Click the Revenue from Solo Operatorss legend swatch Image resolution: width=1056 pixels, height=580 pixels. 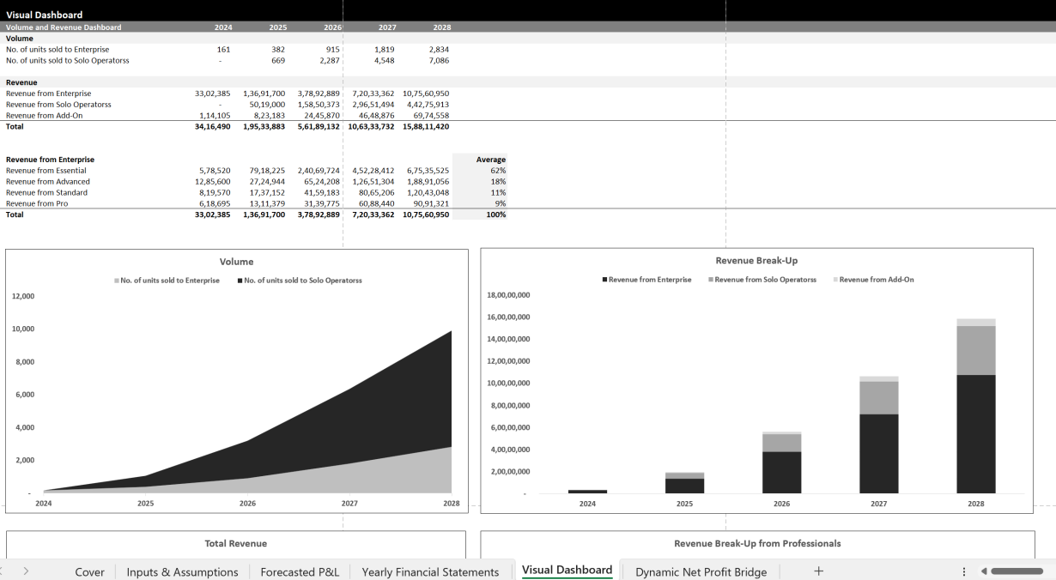click(x=711, y=280)
